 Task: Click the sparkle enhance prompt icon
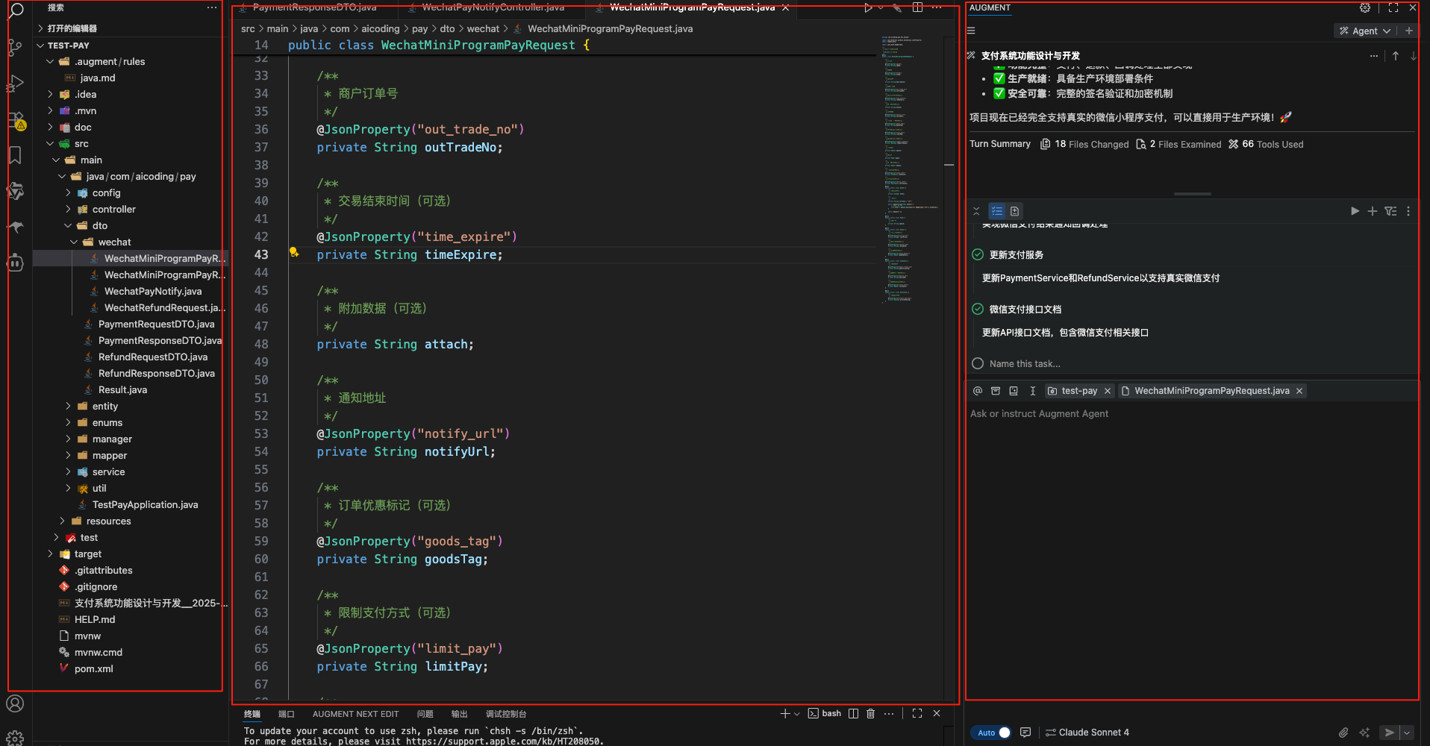(1364, 733)
